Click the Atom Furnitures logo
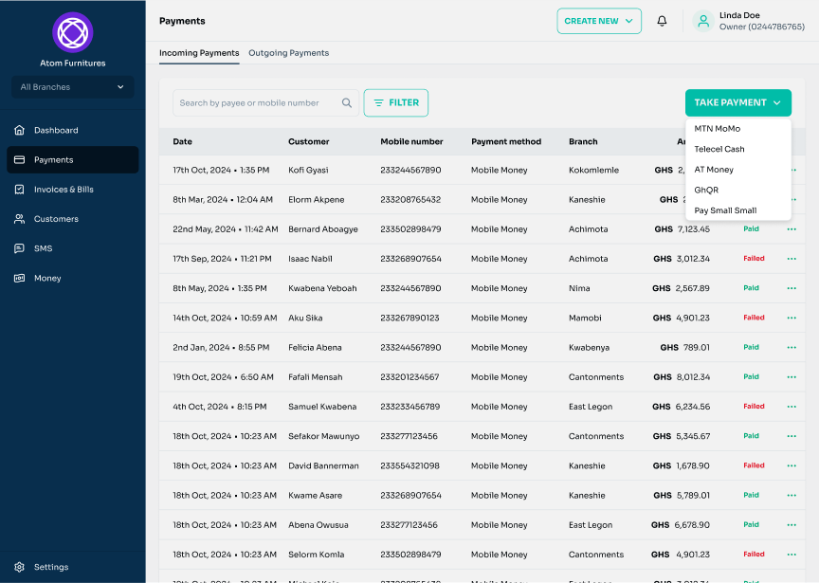The height and width of the screenshot is (583, 819). point(72,32)
